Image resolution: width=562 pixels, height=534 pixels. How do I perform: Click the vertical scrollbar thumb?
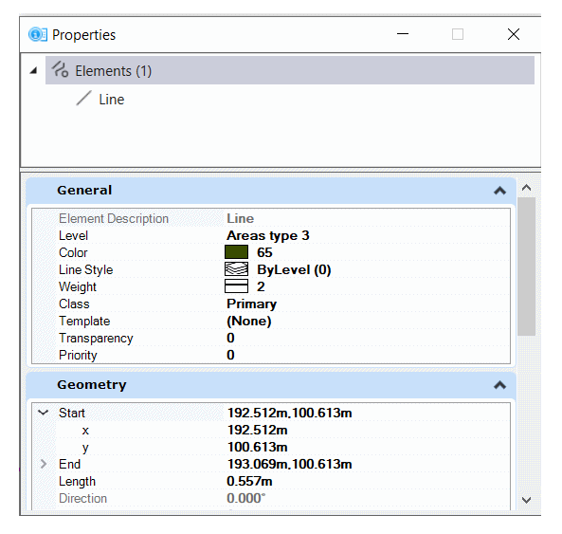pyautogui.click(x=527, y=267)
